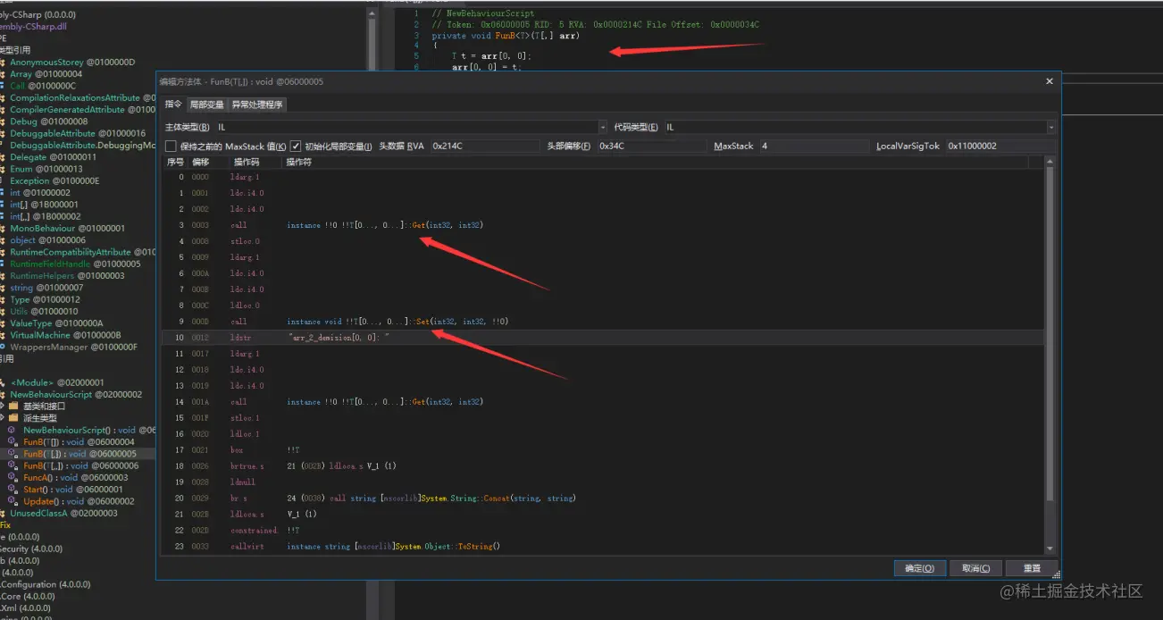Click folder icon for 派生类型
The width and height of the screenshot is (1163, 620).
(13, 418)
